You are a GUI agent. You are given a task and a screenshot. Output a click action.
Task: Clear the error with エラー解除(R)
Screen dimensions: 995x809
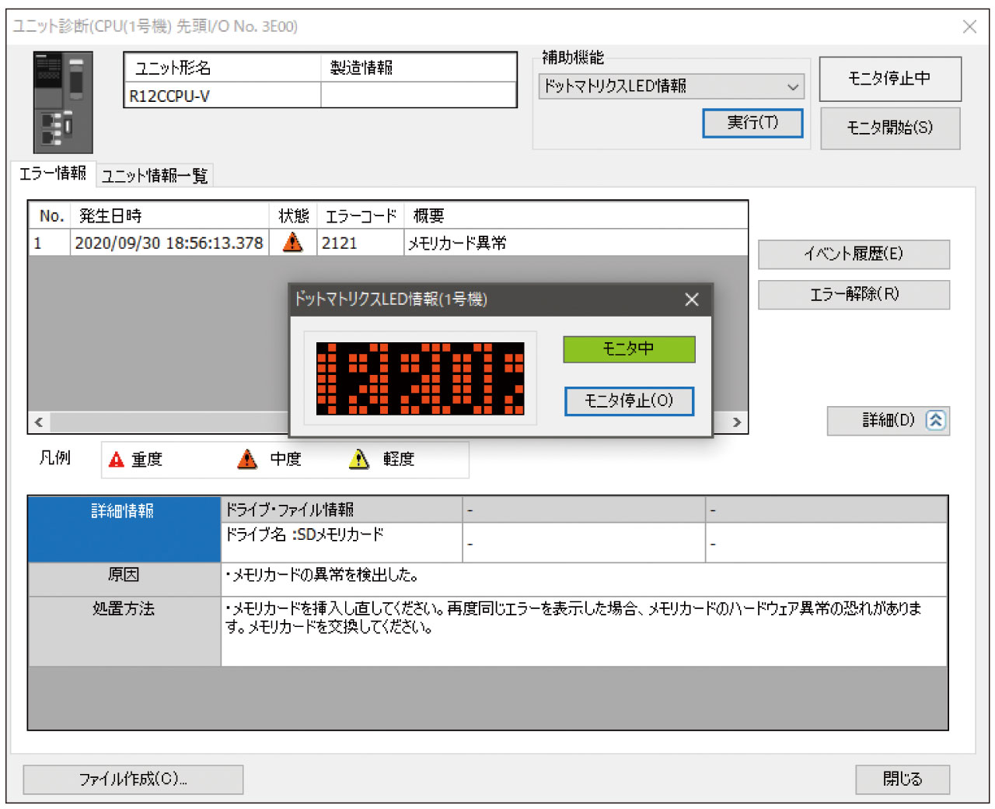854,294
